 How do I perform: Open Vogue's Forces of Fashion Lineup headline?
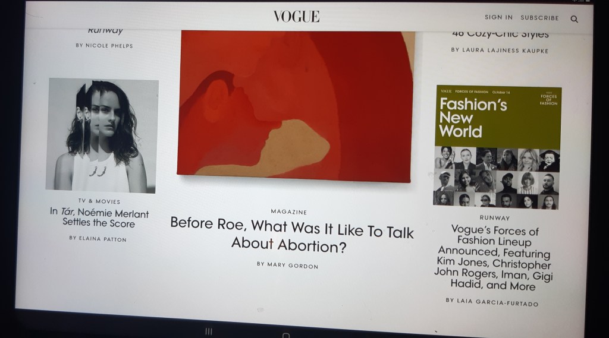coord(494,258)
